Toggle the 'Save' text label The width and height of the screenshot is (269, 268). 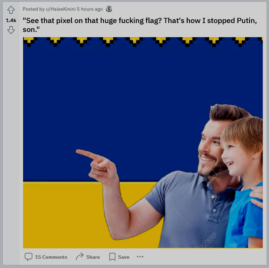[123, 257]
